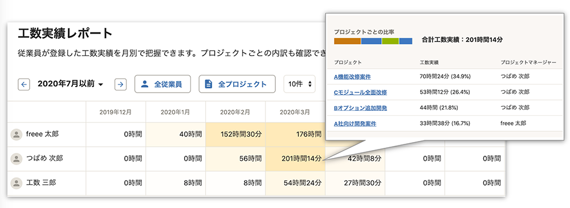Click the avatar icon of freee 太郎
Image resolution: width=570 pixels, height=208 pixels.
pyautogui.click(x=17, y=135)
